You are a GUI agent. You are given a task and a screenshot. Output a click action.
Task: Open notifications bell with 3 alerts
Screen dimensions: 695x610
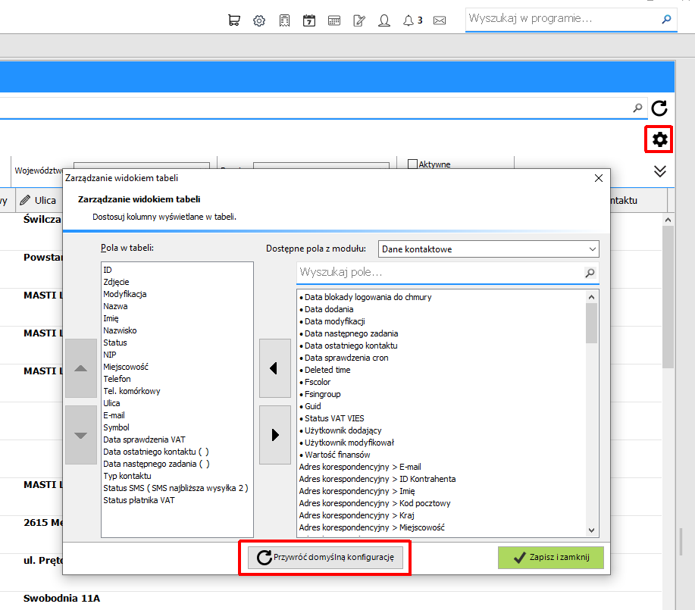(x=409, y=20)
